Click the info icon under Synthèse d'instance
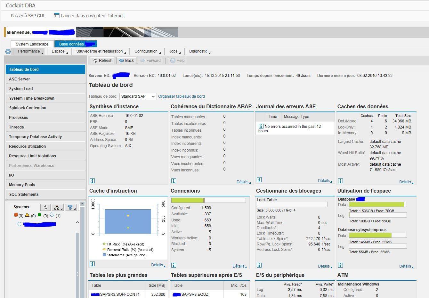Image resolution: width=429 pixels, height=298 pixels. [92, 181]
